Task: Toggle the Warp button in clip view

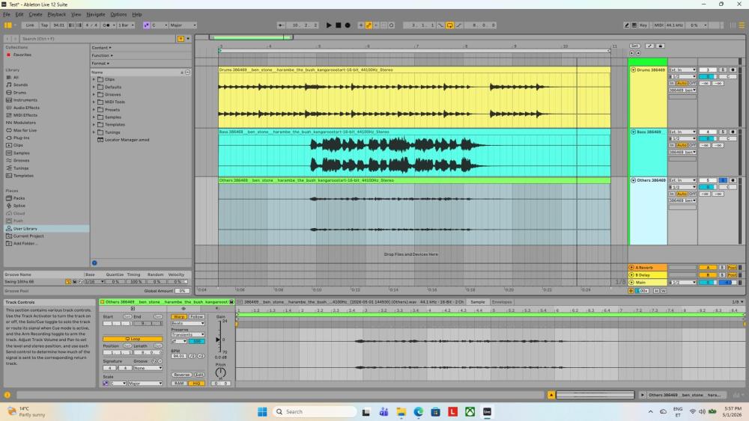Action: [x=179, y=316]
